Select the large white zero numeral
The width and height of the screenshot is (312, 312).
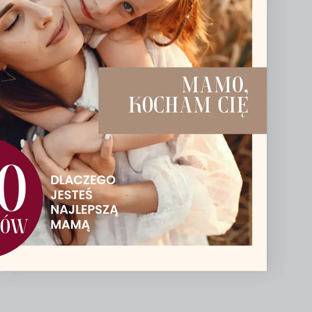(13, 188)
